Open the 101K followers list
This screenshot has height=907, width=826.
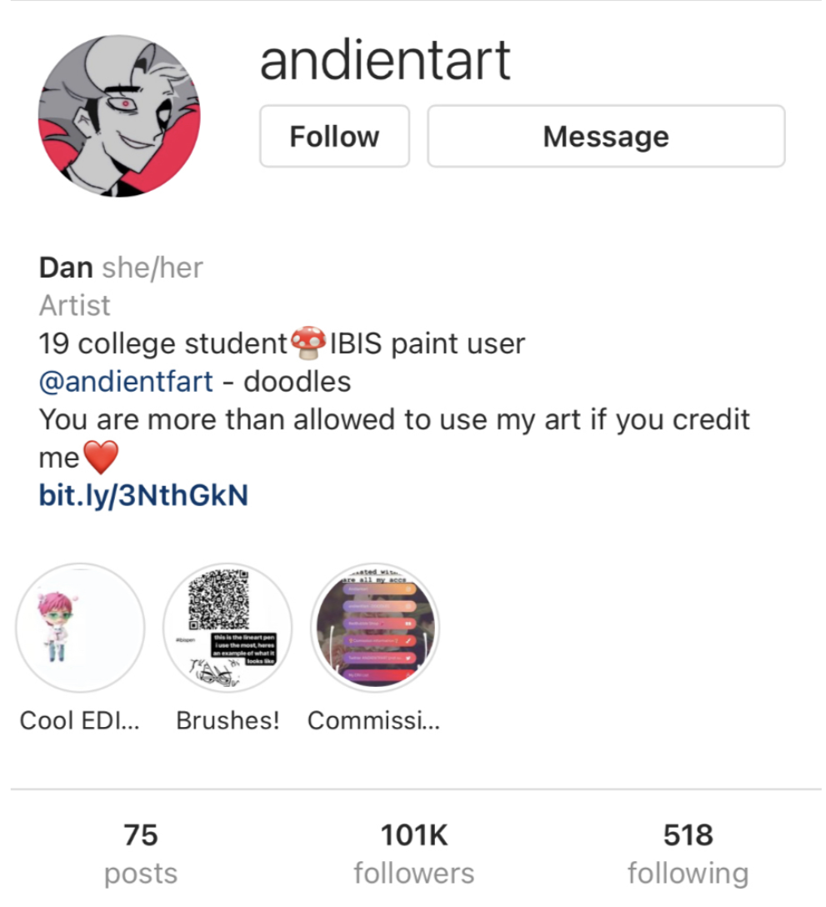(x=413, y=854)
